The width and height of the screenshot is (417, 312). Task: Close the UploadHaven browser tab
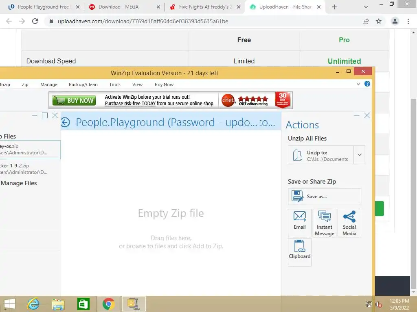[x=319, y=7]
